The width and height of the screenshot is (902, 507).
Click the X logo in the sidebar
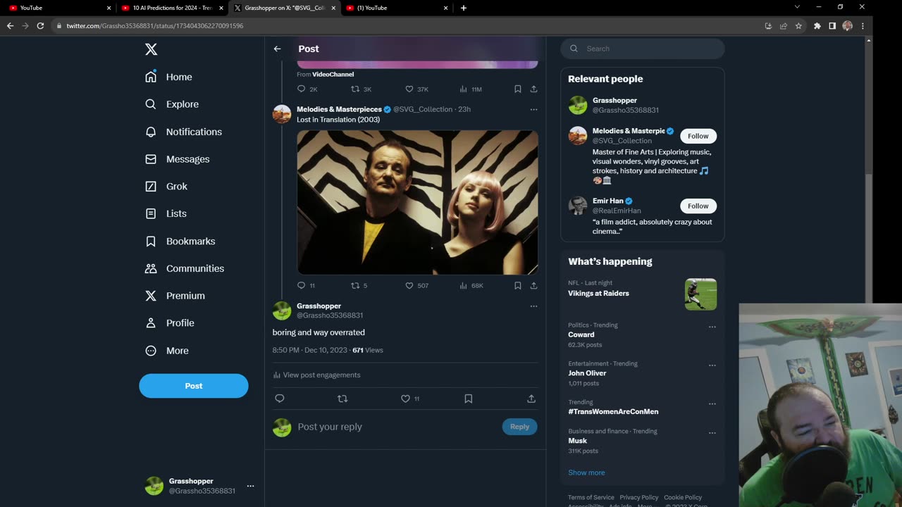[x=151, y=49]
